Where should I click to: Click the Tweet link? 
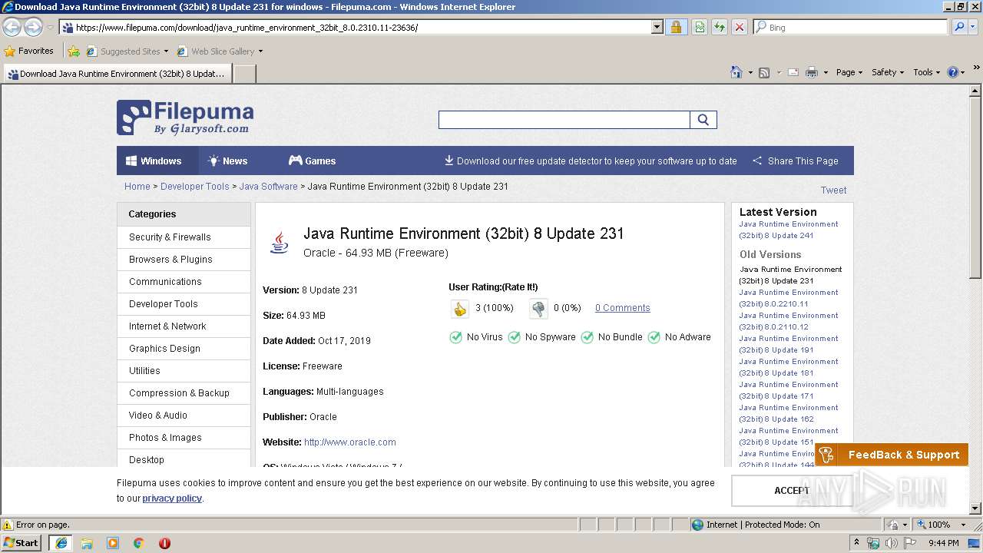point(833,190)
